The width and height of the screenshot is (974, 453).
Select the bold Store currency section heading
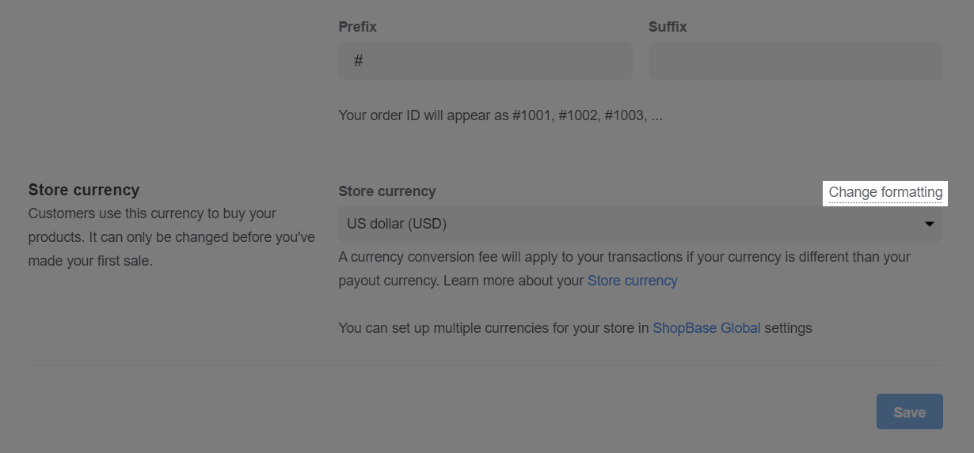pyautogui.click(x=84, y=190)
